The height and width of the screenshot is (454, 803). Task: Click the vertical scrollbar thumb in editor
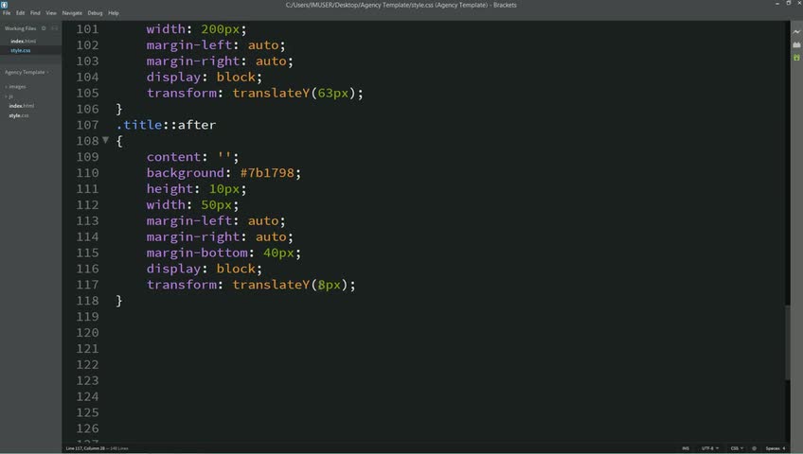tap(788, 342)
